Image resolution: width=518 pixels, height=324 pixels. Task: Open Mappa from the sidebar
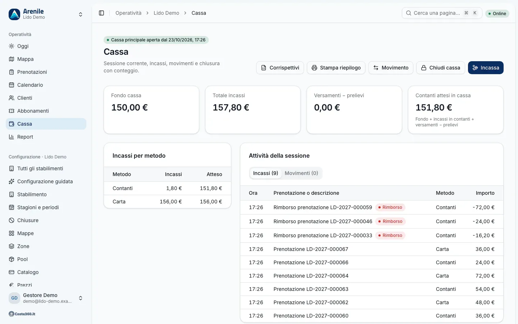[x=46, y=59]
